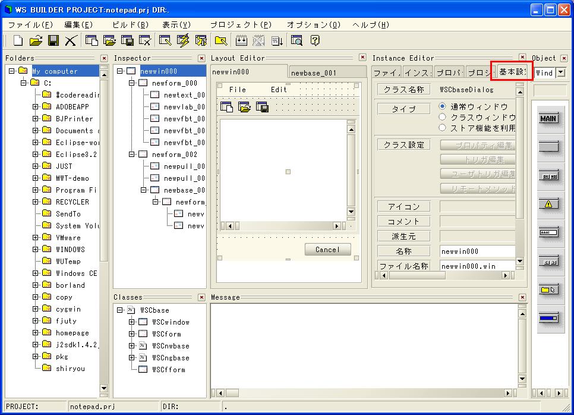Screen dimensions: 574x415
Task: Open the プロジェクト(P) menu
Action: pyautogui.click(x=241, y=25)
